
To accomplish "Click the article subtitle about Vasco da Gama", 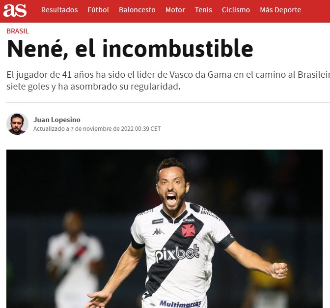I will [x=168, y=81].
